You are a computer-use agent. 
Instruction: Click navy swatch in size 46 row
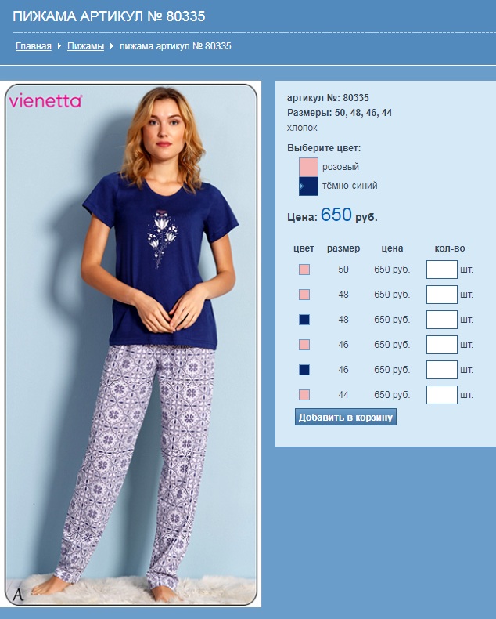pyautogui.click(x=304, y=370)
